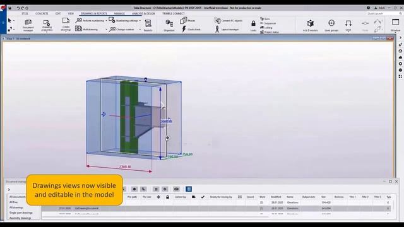Expand the right side panel chevron
This screenshot has width=404, height=227.
(x=400, y=38)
